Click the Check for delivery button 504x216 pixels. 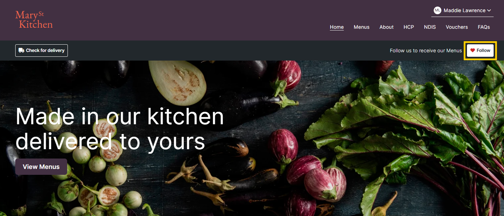tap(42, 51)
